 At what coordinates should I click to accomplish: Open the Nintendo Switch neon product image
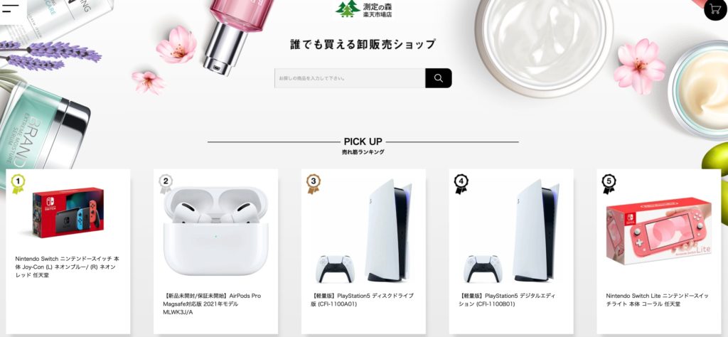(x=68, y=213)
